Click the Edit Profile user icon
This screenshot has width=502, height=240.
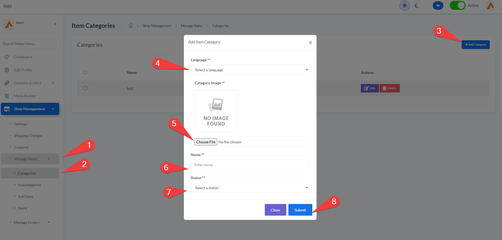point(7,70)
